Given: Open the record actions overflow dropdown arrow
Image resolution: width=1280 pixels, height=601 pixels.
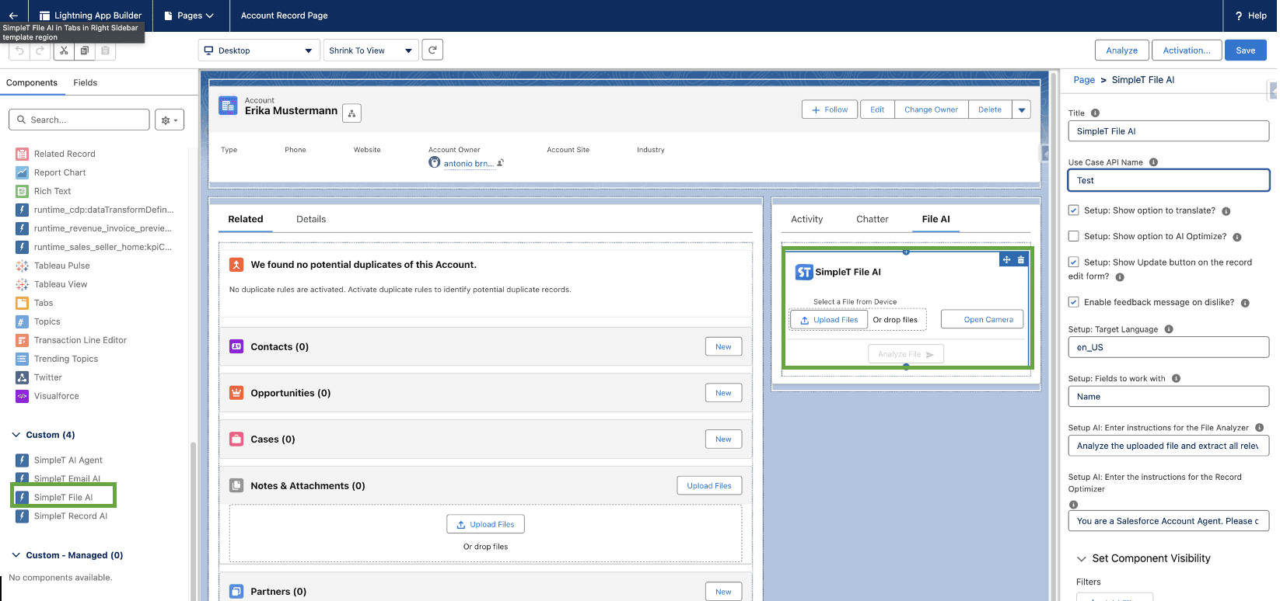Looking at the screenshot, I should pyautogui.click(x=1022, y=109).
